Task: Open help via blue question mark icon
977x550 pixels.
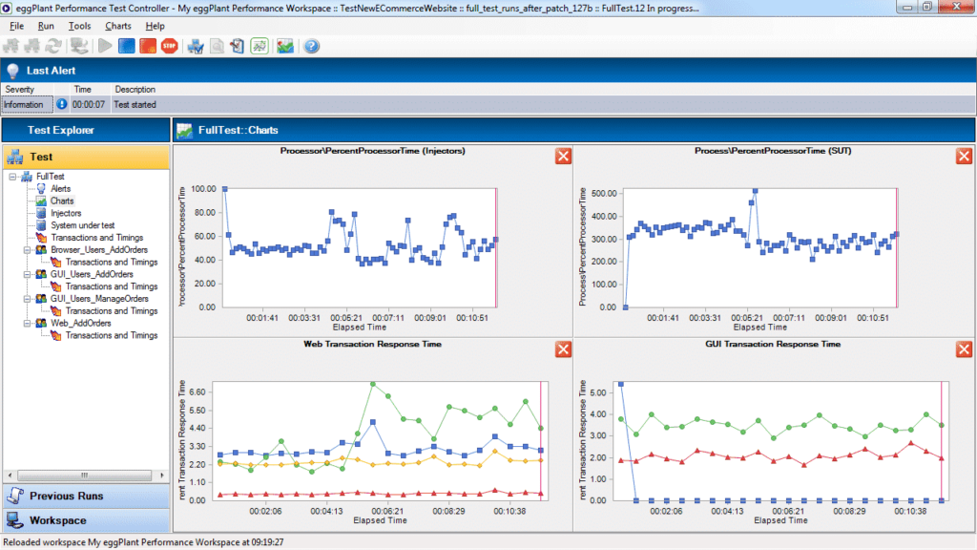Action: [312, 46]
